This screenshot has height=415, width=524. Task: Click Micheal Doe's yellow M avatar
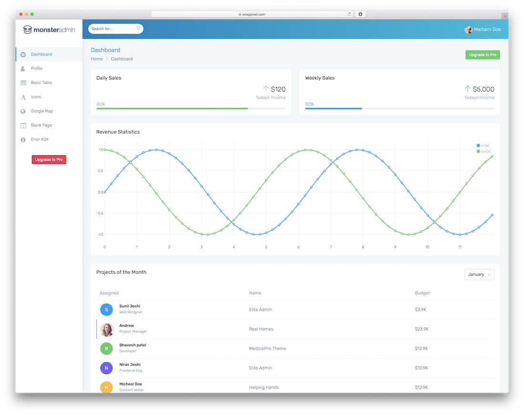point(106,387)
